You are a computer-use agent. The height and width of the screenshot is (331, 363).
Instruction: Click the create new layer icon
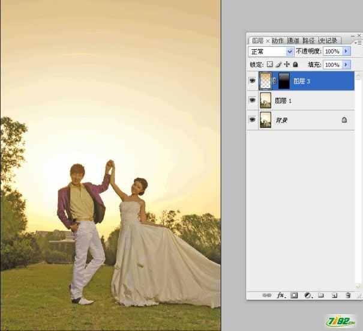[x=334, y=296]
